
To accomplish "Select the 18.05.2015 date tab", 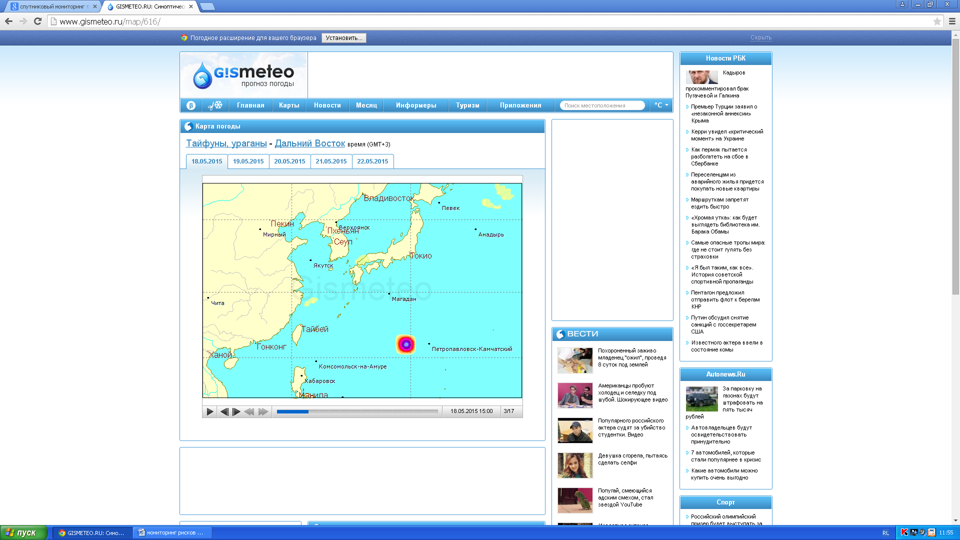I will (206, 161).
